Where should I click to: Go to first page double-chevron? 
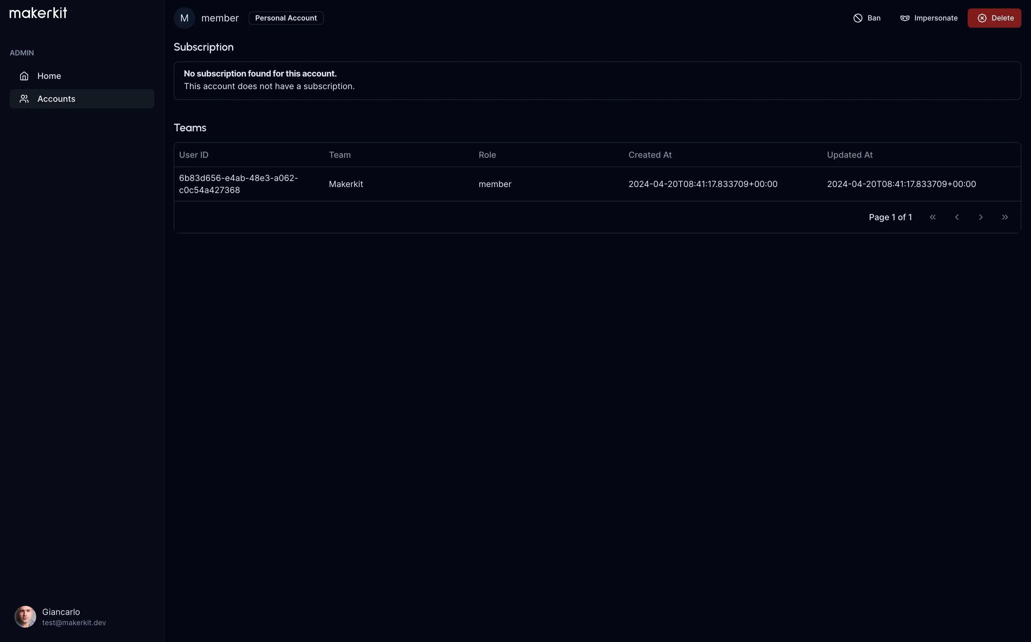[932, 217]
